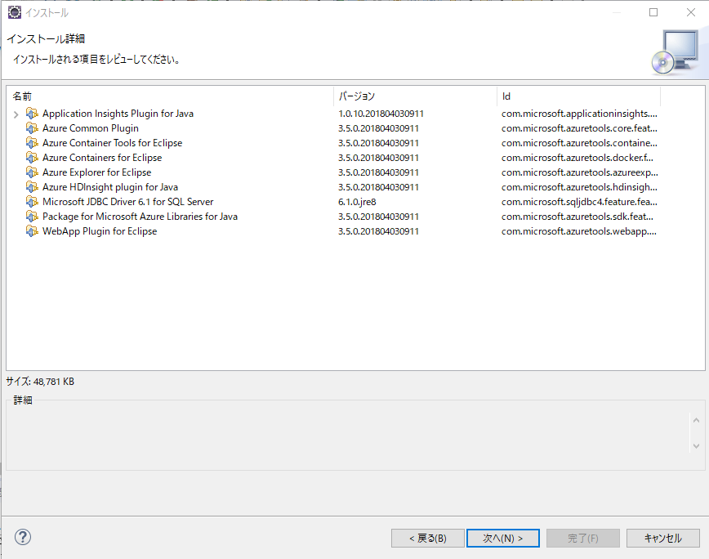Click the Package for Microsoft Azure Libraries icon
709x559 pixels.
(32, 217)
